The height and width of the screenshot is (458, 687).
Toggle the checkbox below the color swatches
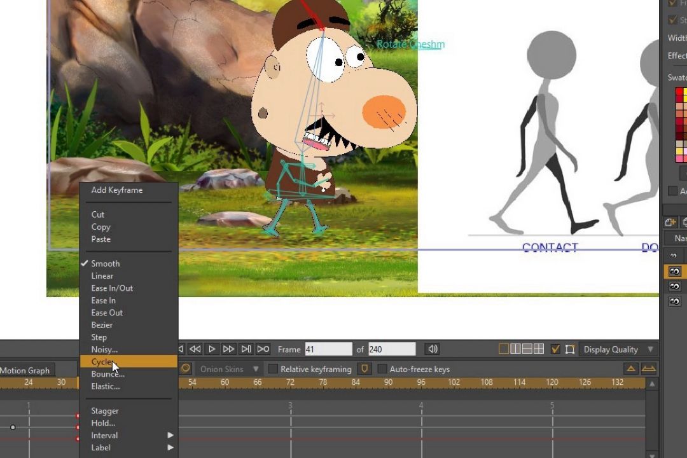[x=672, y=191]
